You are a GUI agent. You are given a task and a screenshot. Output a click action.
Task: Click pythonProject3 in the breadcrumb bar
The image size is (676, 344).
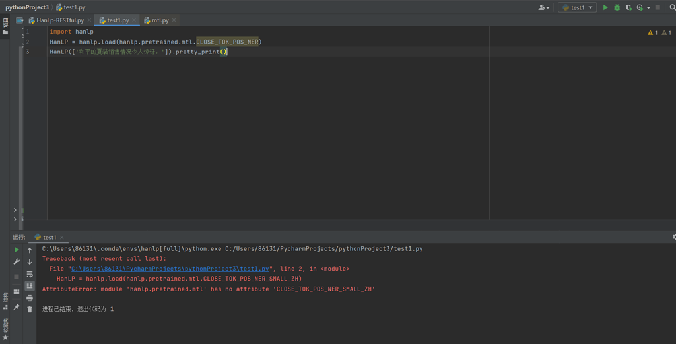pos(27,7)
